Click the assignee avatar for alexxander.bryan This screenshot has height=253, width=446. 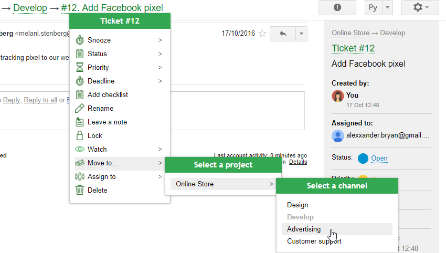[338, 135]
